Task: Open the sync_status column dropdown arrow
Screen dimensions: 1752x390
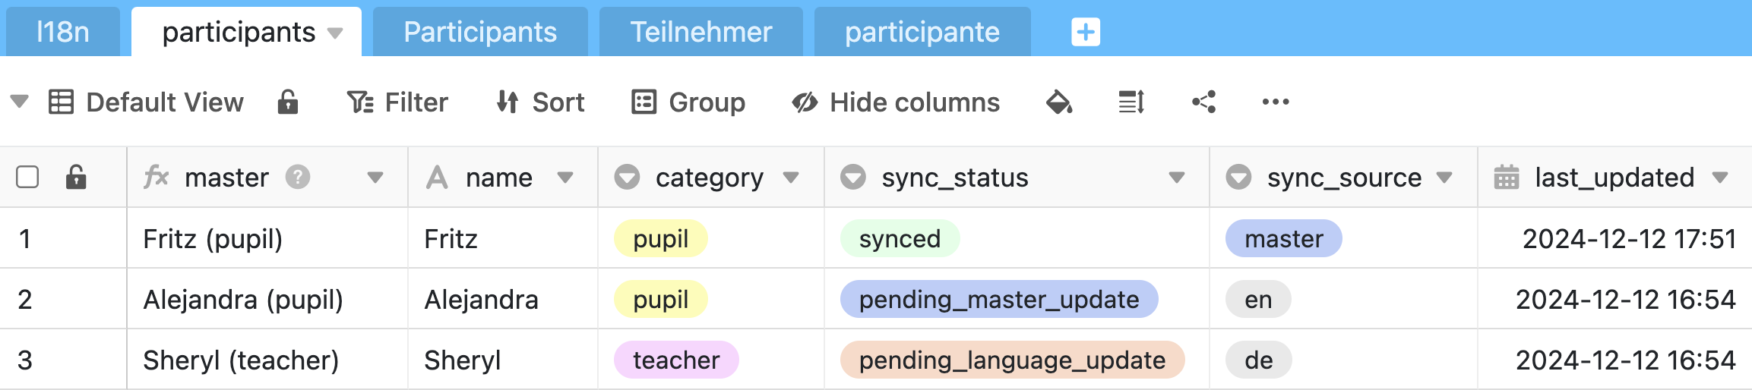Action: 1177,178
